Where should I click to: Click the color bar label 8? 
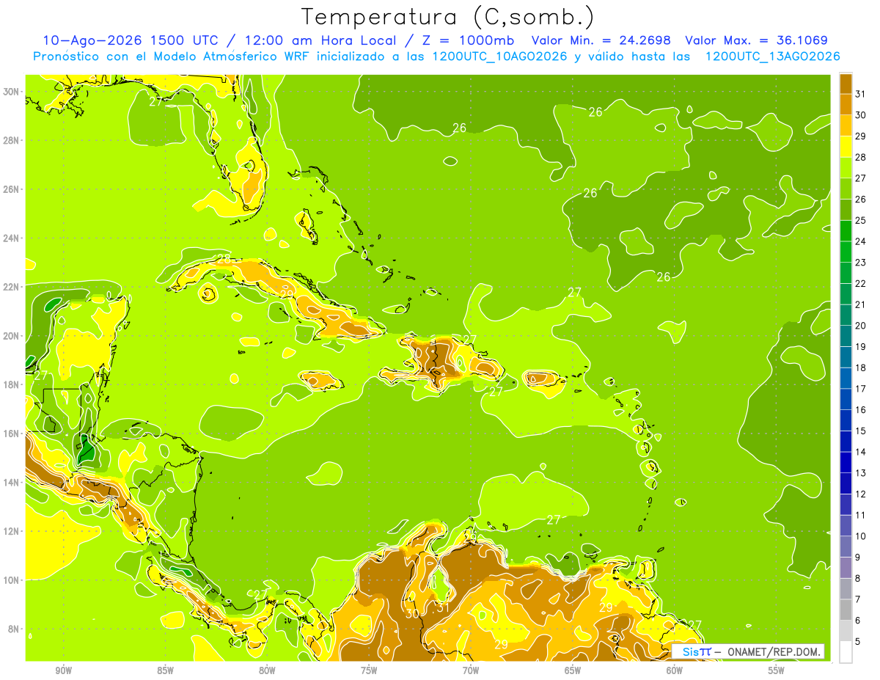tap(858, 579)
